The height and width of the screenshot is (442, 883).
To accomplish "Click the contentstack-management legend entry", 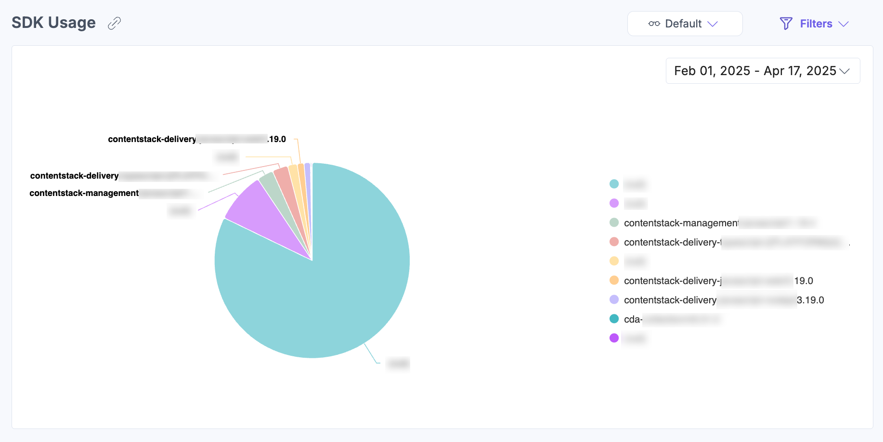I will [x=713, y=223].
